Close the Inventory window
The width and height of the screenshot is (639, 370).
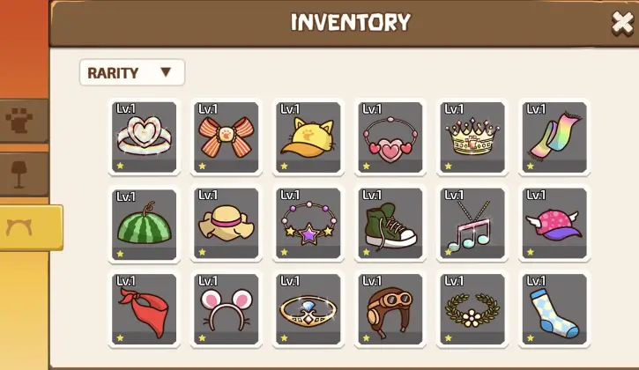click(622, 23)
